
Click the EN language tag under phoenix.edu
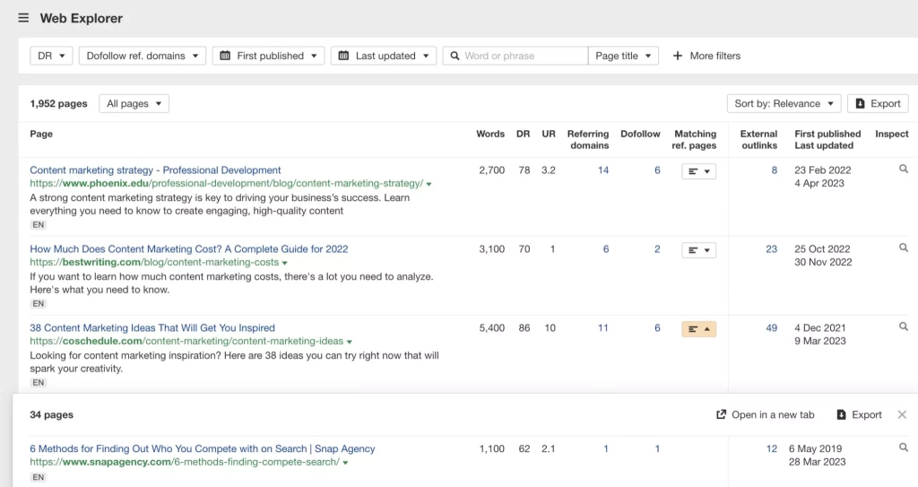point(38,225)
